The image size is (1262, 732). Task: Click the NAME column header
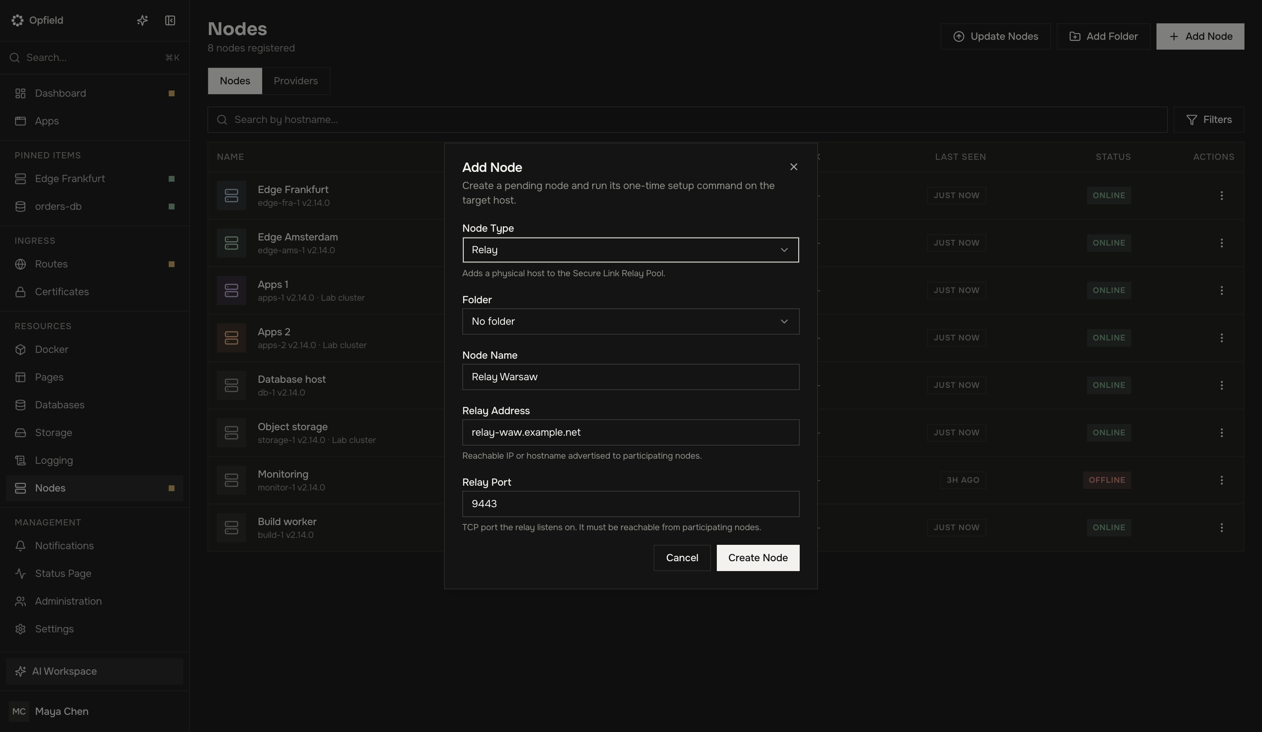230,157
